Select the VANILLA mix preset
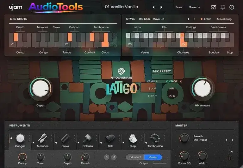Viewport: 243px width, 168px height. [152, 81]
